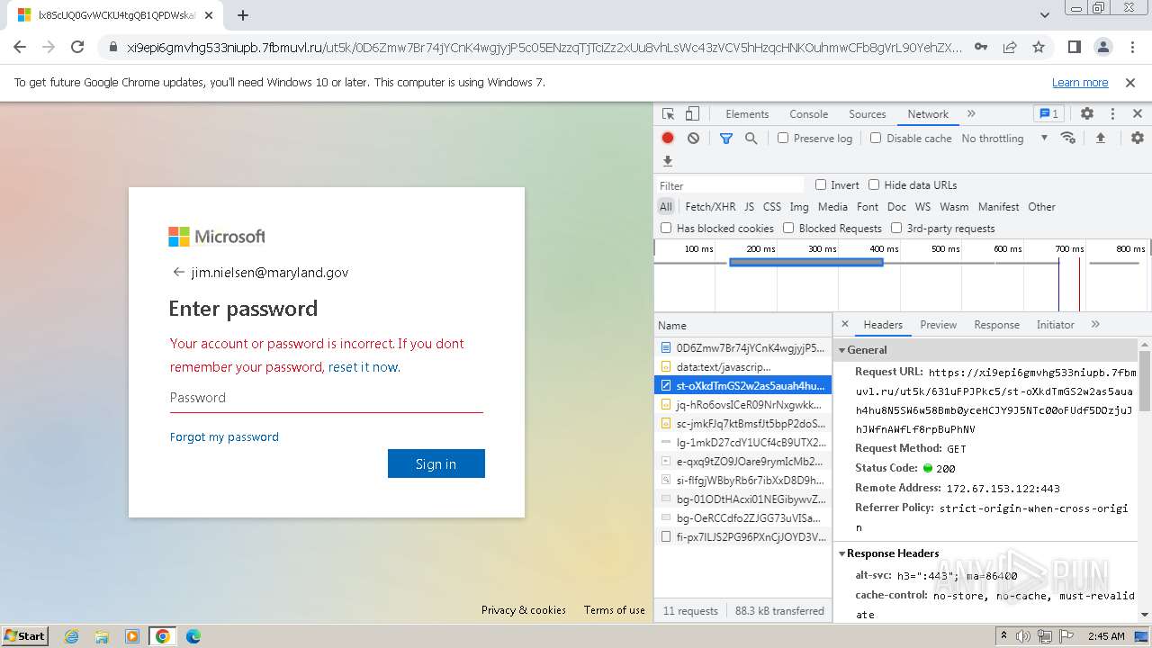Filter requests by Img type

[799, 207]
